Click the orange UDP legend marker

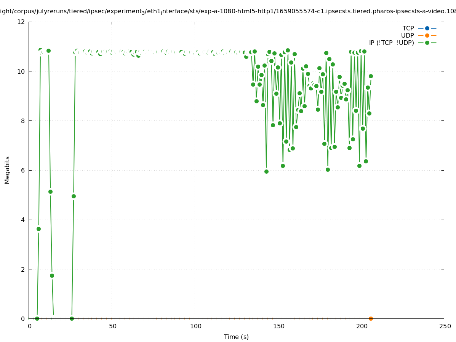(427, 35)
